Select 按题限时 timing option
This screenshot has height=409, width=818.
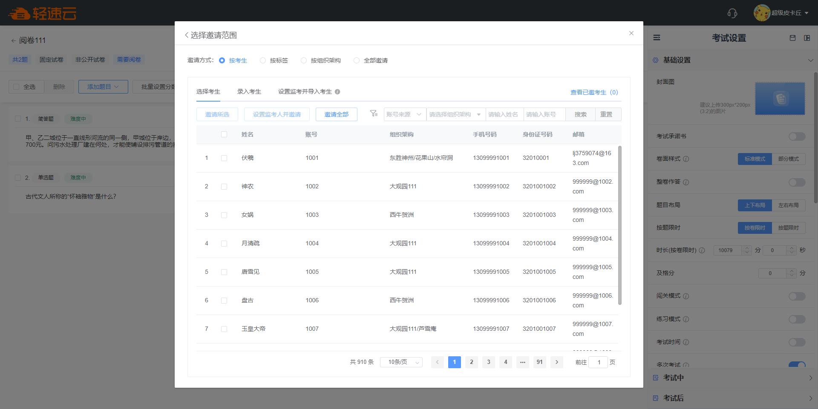[x=789, y=228]
